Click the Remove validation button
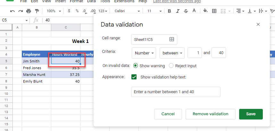The image size is (275, 131). (x=211, y=114)
